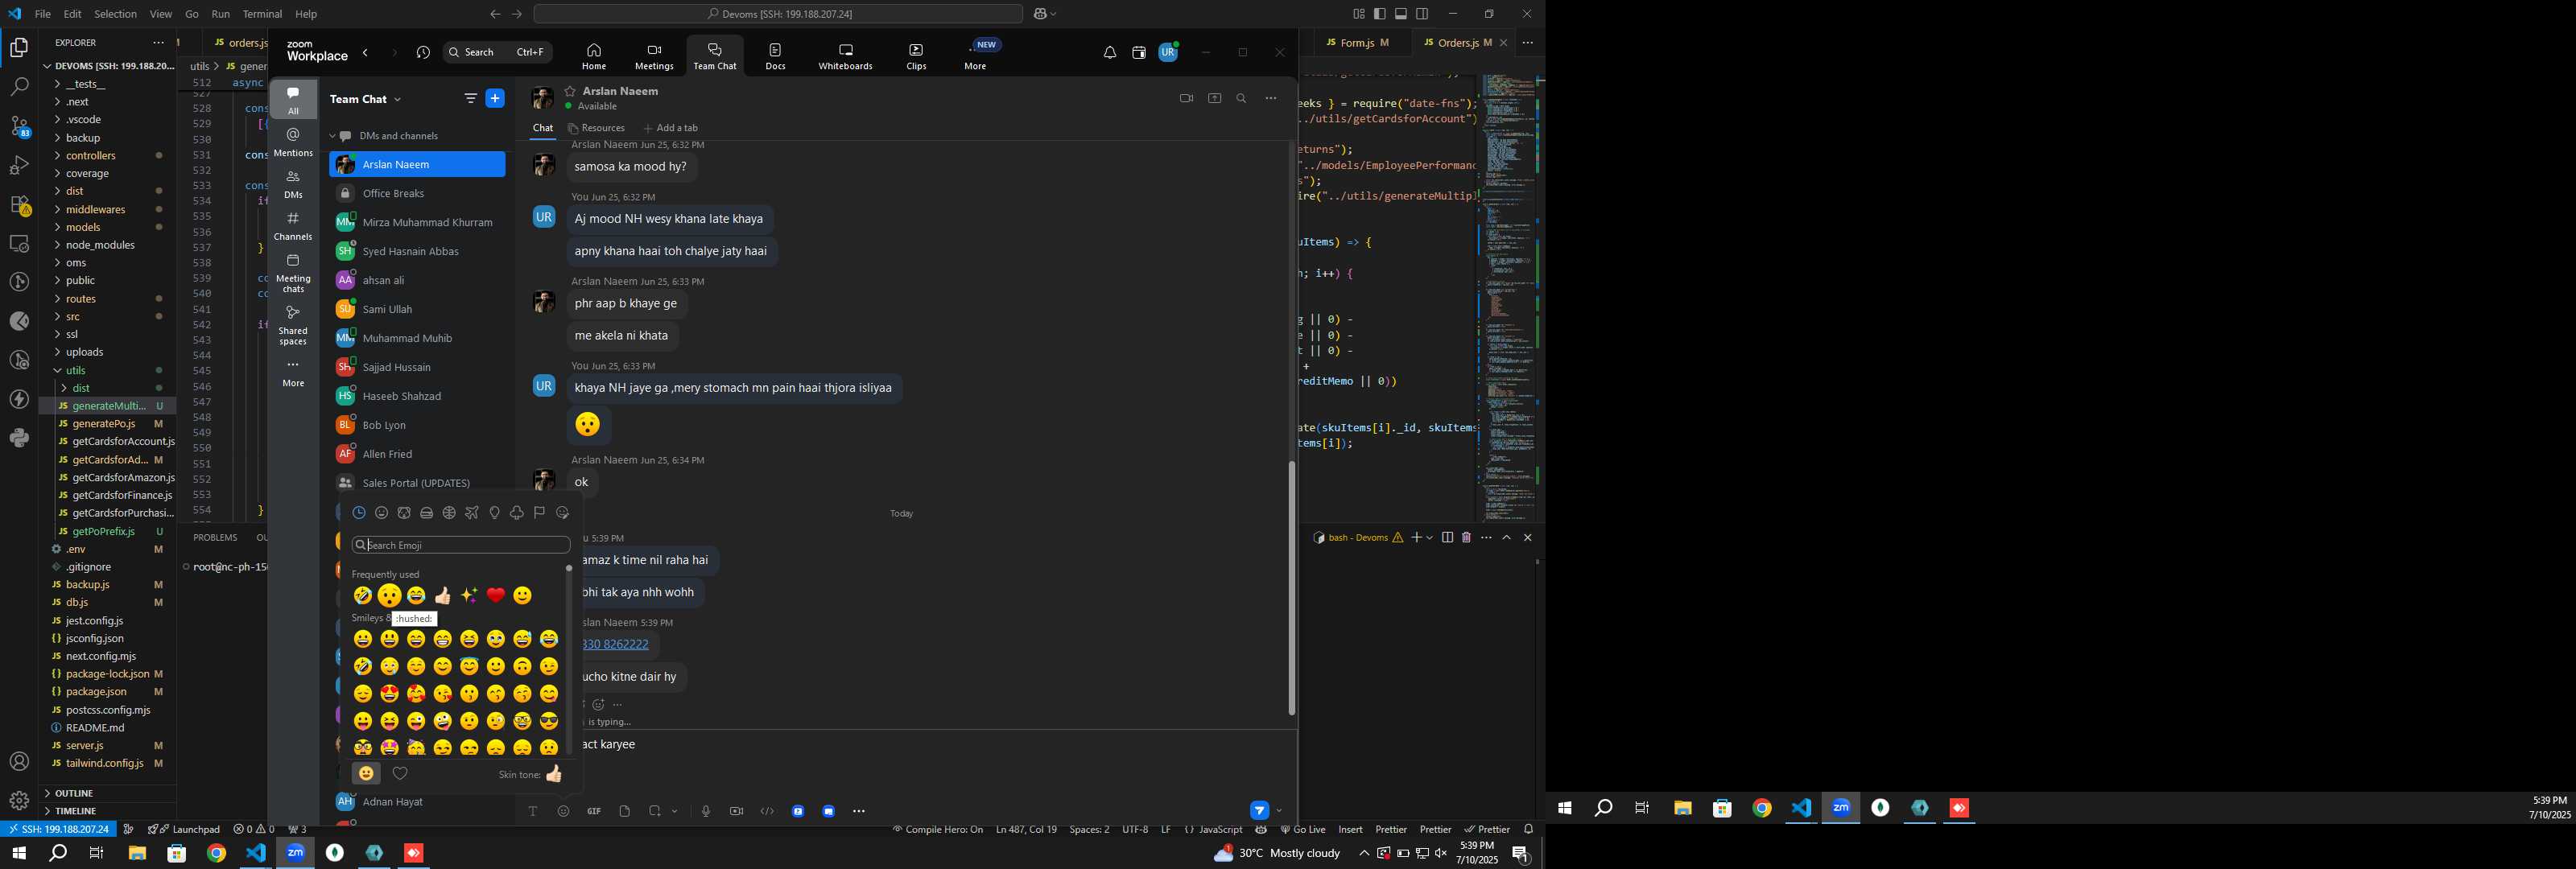Open the send options dropdown arrow

point(1279,811)
